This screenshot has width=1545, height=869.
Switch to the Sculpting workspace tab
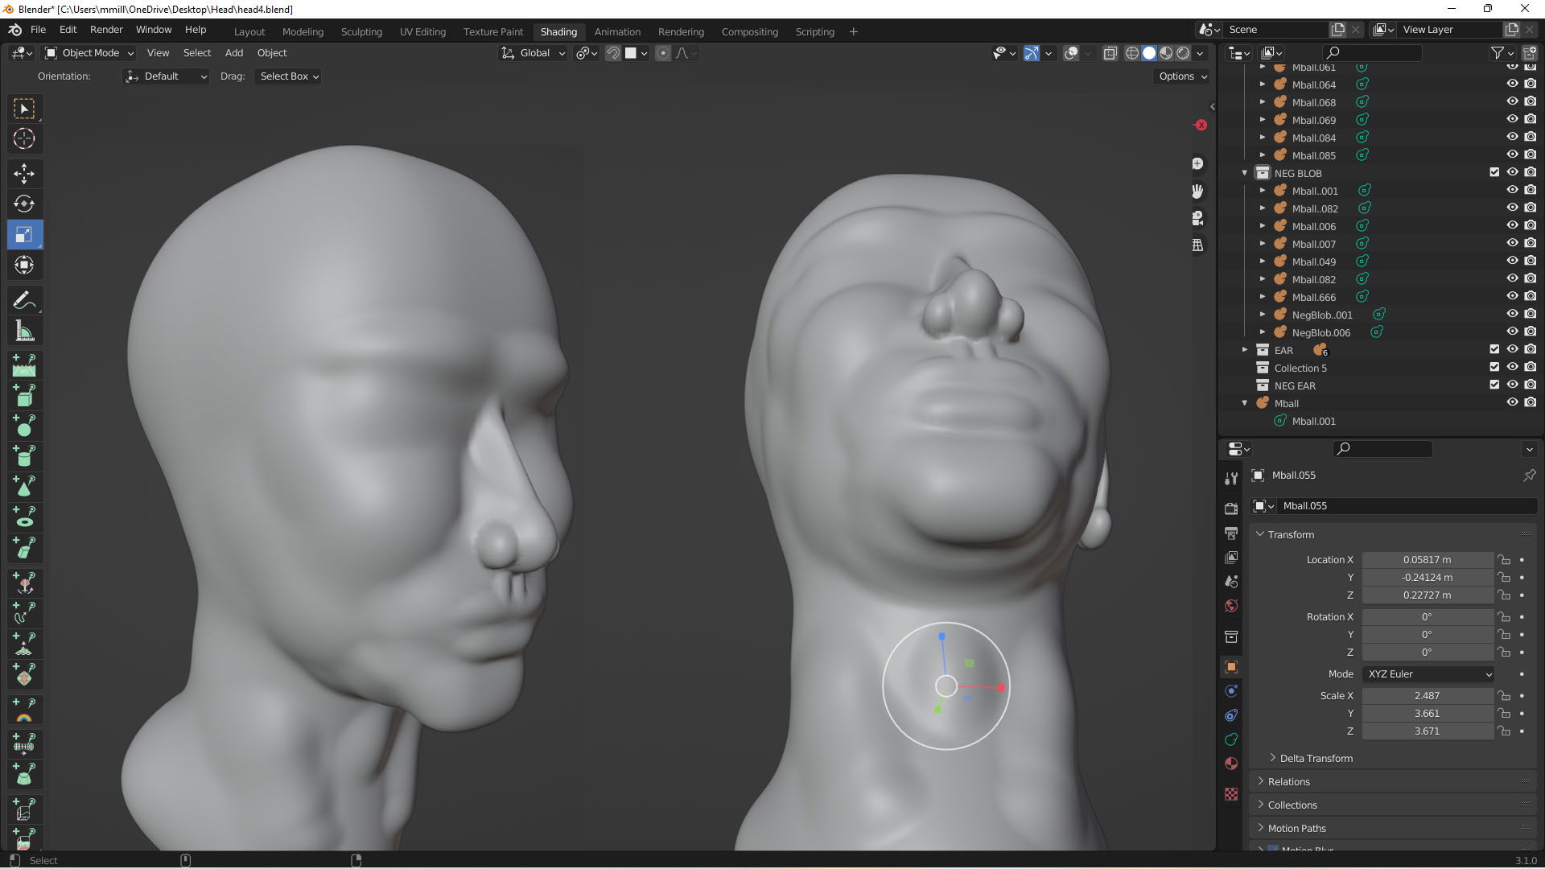(361, 32)
